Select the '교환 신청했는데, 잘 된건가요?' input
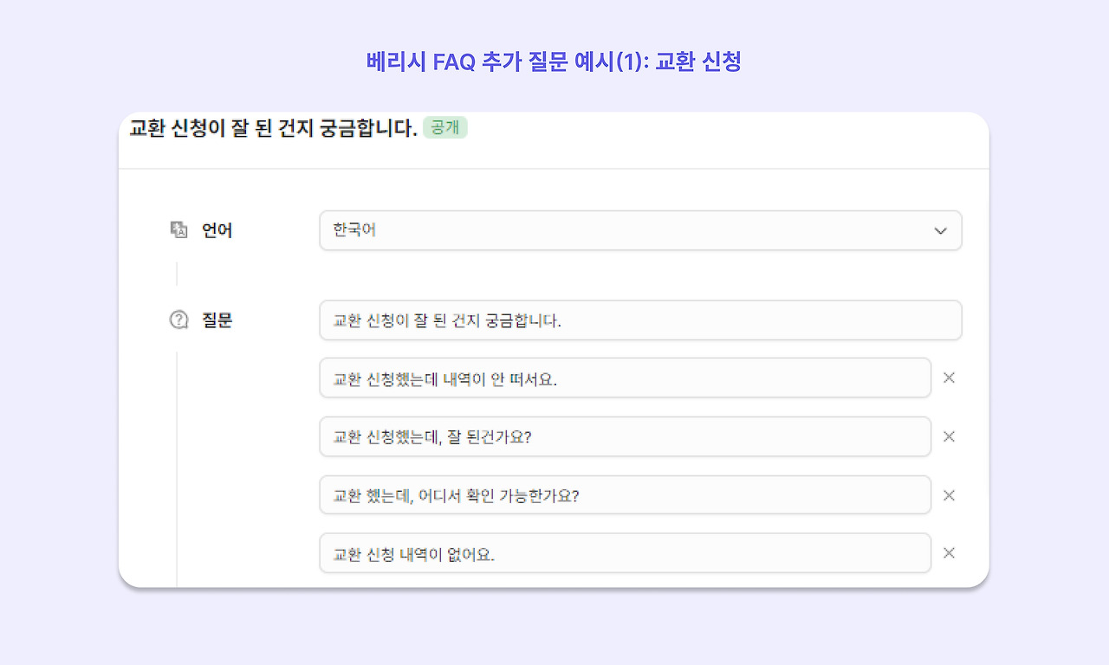Screen dimensions: 1109x665 pyautogui.click(x=625, y=436)
